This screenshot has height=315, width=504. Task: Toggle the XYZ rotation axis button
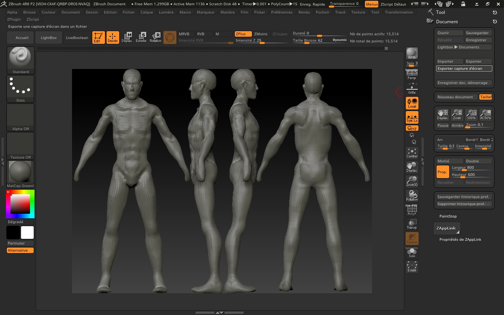[x=412, y=128]
